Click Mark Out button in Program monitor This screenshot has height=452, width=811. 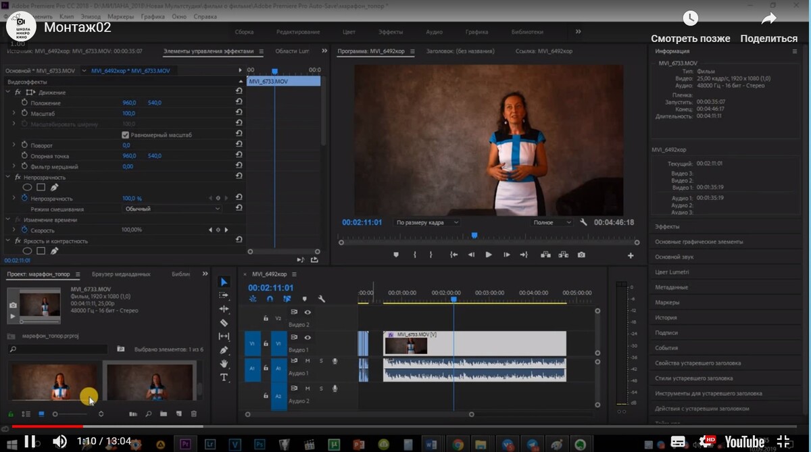431,255
